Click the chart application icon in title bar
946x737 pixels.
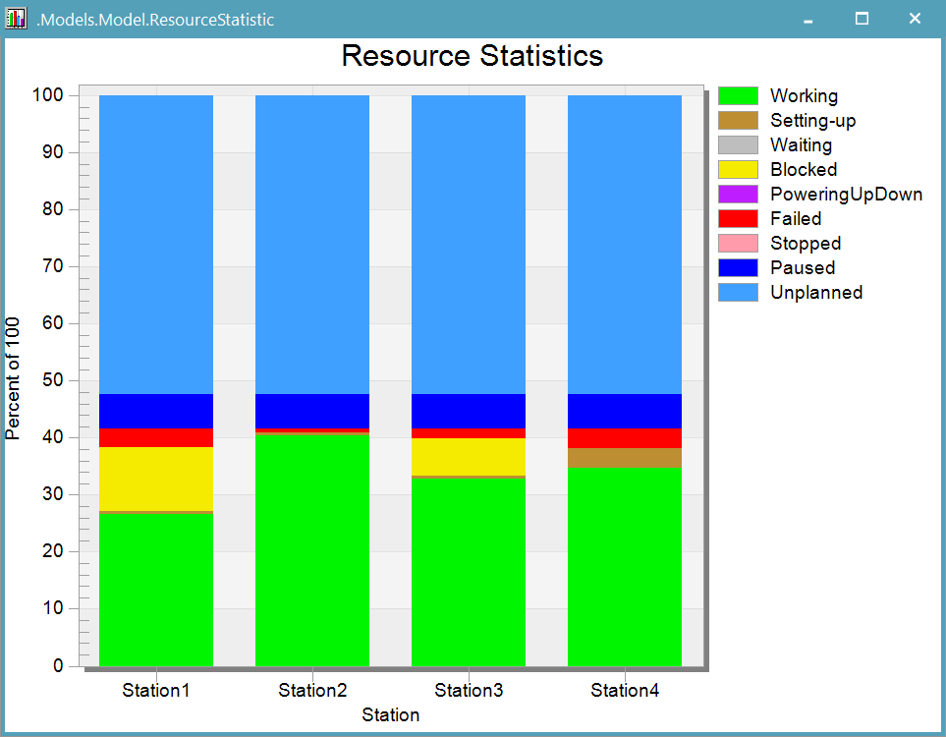click(x=16, y=19)
